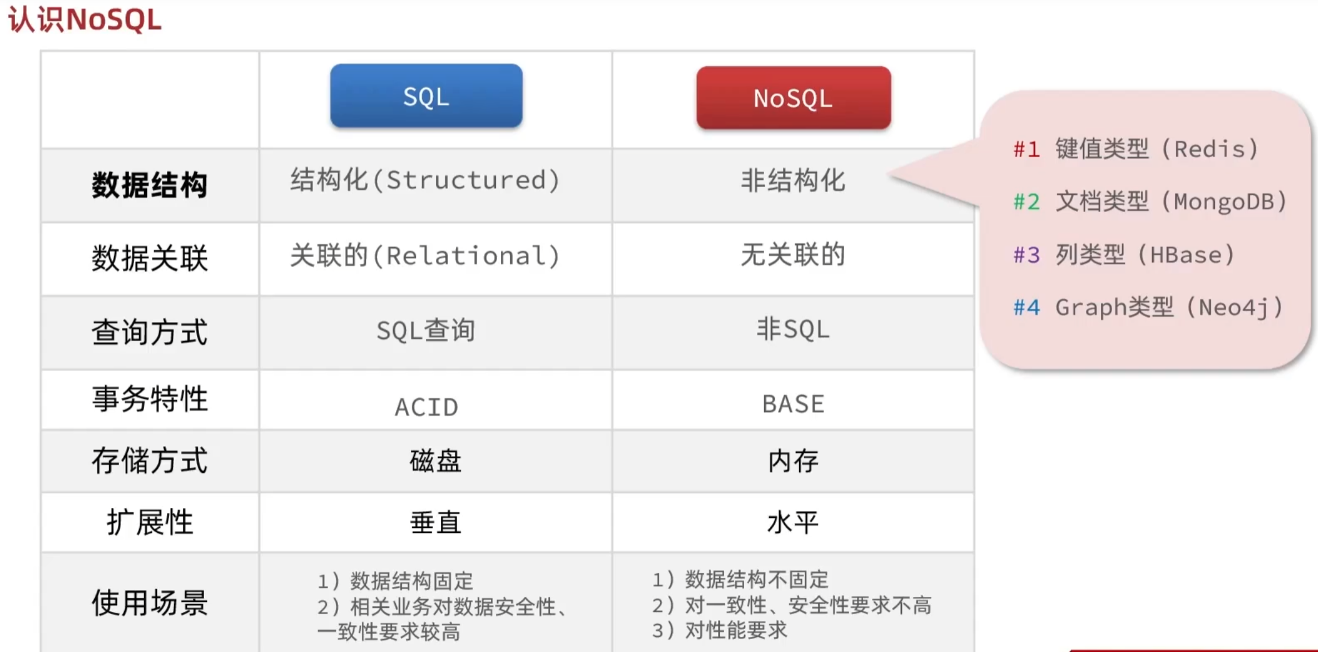Select the 数据关联 row label
The height and width of the screenshot is (652, 1318).
click(150, 258)
